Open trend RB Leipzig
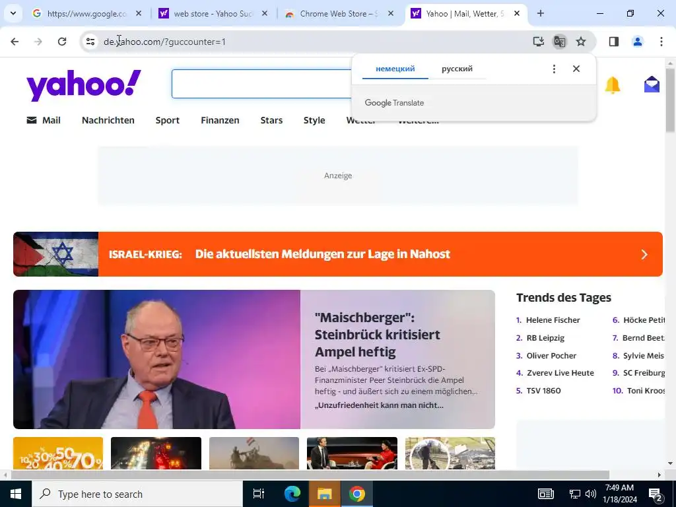 545,338
